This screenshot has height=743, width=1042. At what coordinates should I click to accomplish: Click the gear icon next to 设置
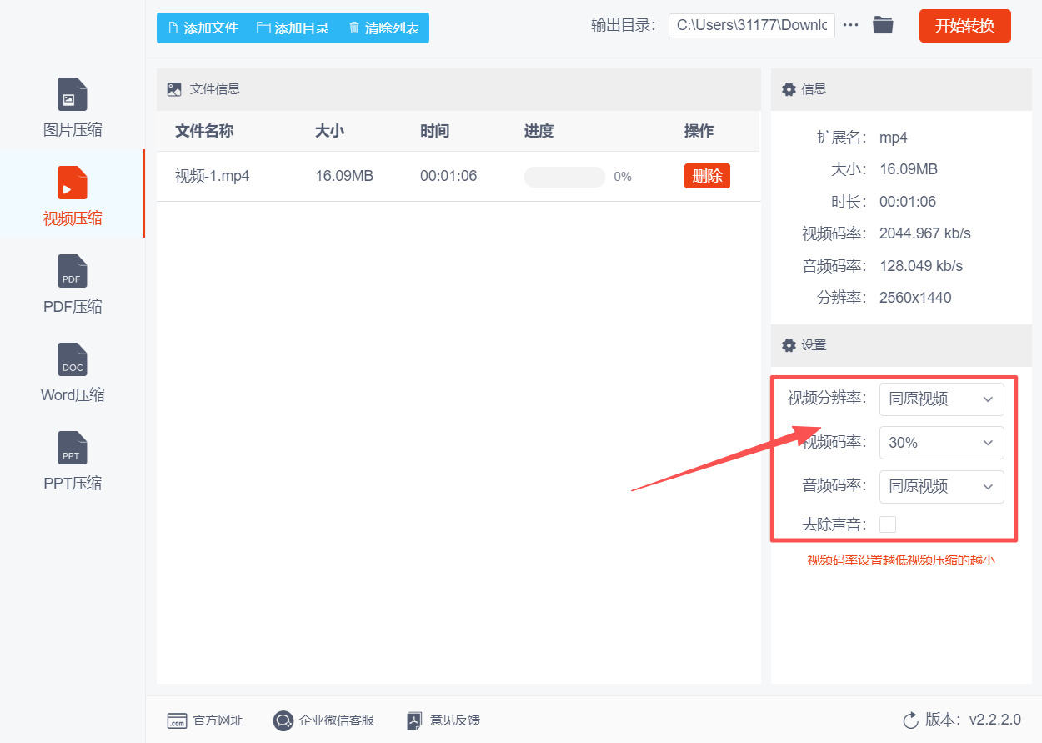[789, 345]
